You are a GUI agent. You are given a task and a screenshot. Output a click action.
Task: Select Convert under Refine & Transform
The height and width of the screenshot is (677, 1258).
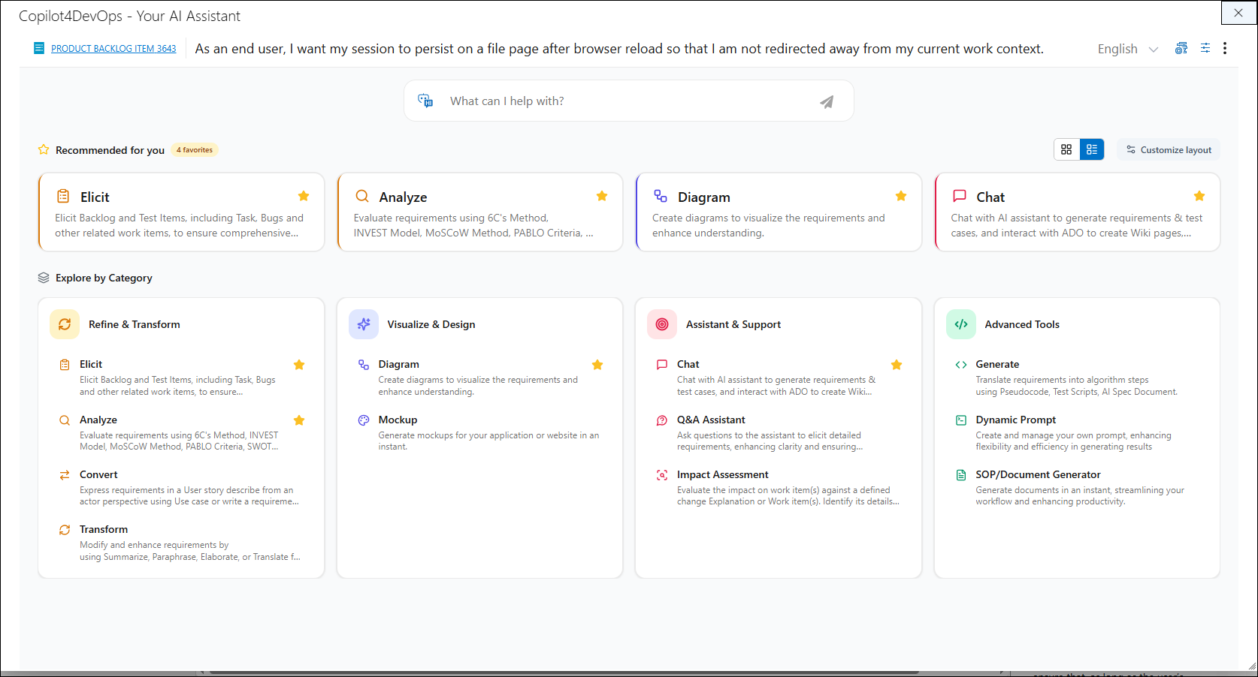click(x=98, y=474)
